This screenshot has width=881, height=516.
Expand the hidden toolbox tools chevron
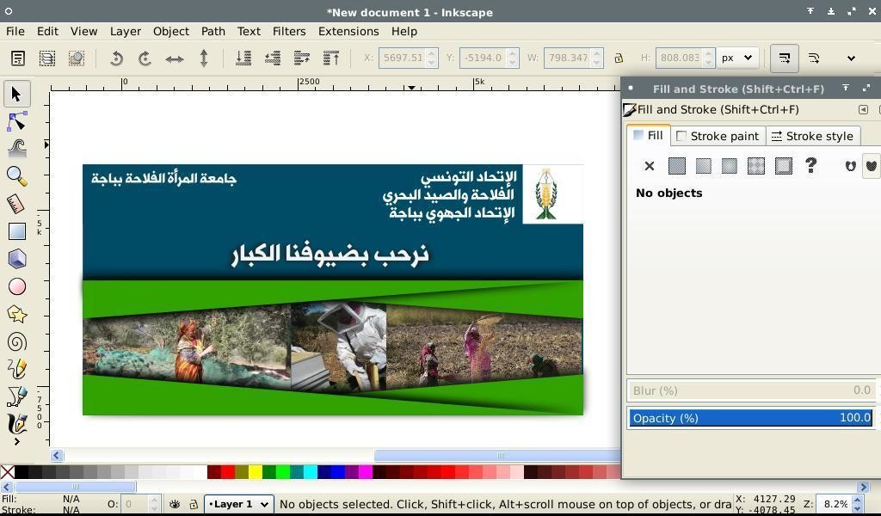16,442
